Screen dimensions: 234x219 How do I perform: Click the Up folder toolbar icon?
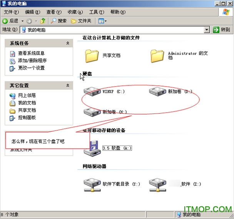[x=43, y=21]
